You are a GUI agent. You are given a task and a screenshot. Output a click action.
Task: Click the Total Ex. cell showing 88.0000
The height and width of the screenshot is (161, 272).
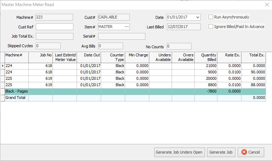coord(253,85)
